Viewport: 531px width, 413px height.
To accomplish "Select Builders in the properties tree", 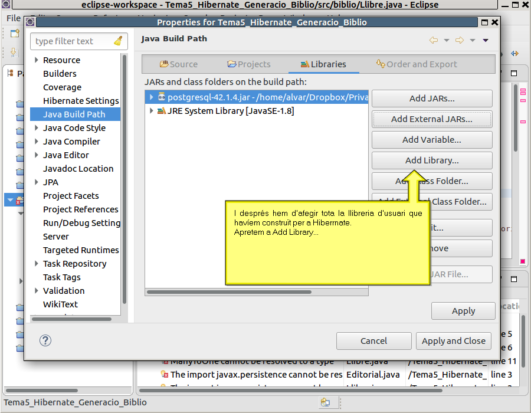I will [60, 74].
